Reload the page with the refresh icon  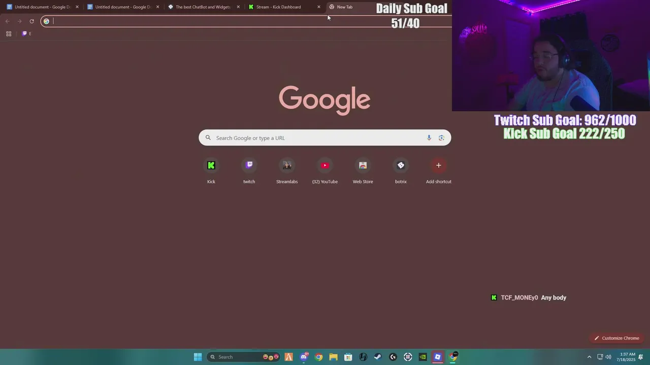(x=31, y=21)
